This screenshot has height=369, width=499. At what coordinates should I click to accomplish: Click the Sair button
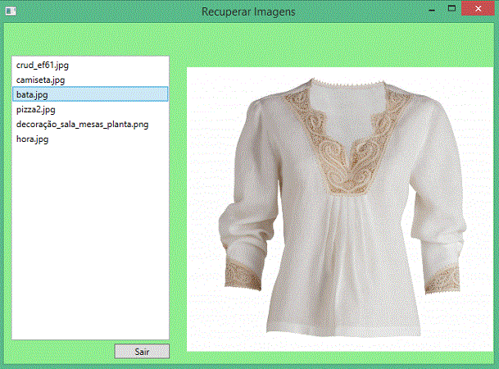[x=142, y=352]
